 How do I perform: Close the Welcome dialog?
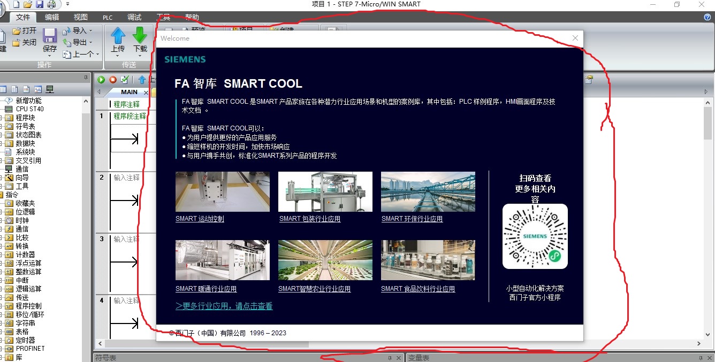[575, 38]
